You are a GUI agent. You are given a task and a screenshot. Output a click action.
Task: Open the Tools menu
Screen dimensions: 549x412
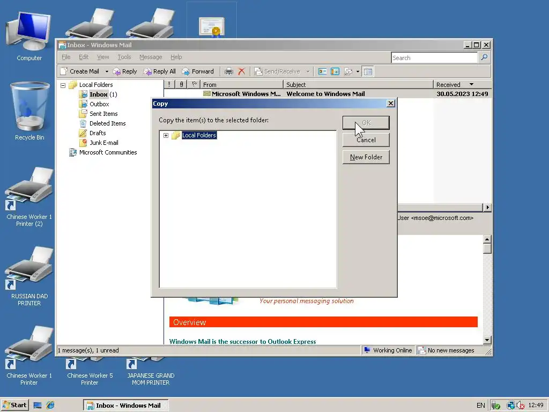pyautogui.click(x=124, y=57)
